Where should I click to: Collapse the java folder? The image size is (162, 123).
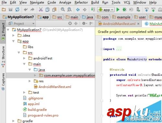coord(30,70)
